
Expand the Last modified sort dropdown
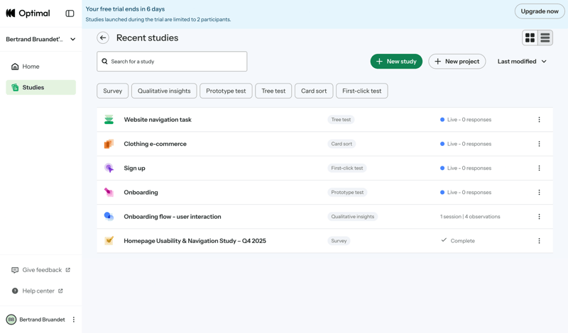pyautogui.click(x=522, y=62)
